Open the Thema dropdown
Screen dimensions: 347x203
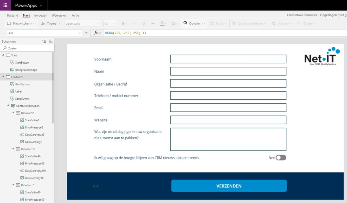click(x=50, y=23)
